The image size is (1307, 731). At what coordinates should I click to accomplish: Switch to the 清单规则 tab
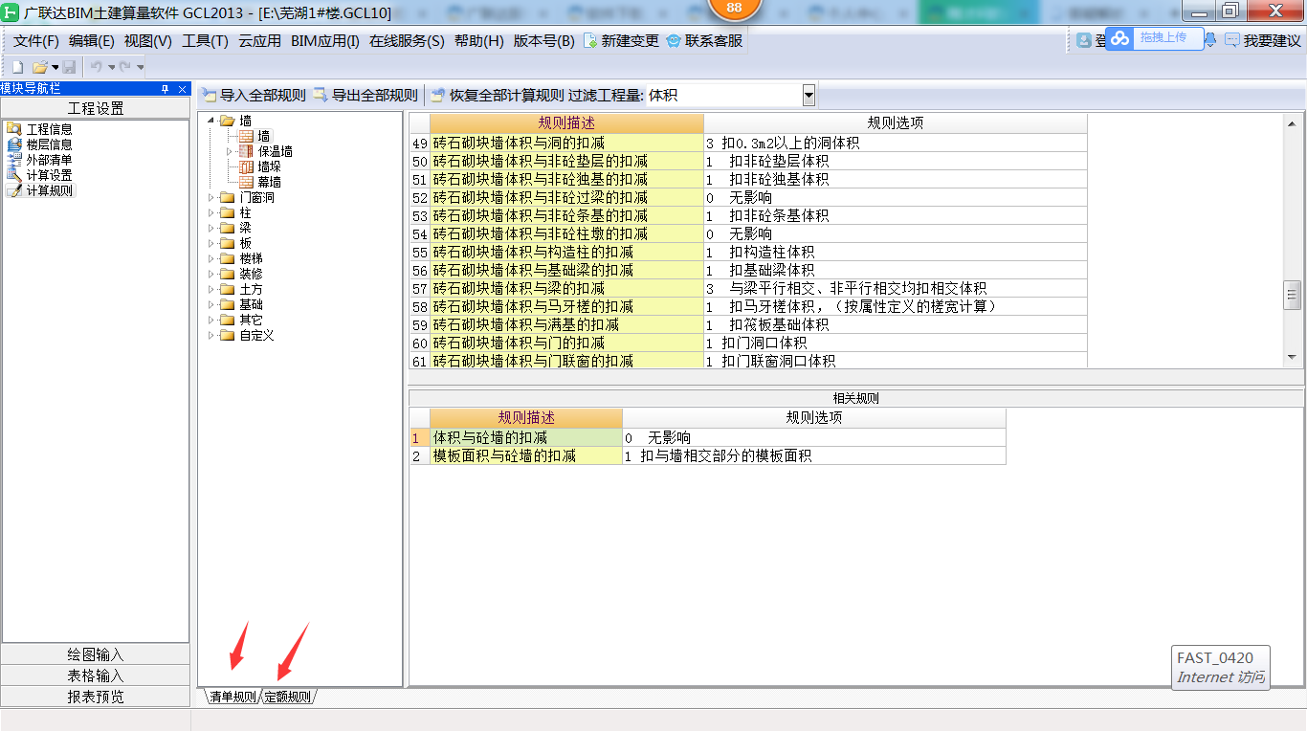pos(233,697)
